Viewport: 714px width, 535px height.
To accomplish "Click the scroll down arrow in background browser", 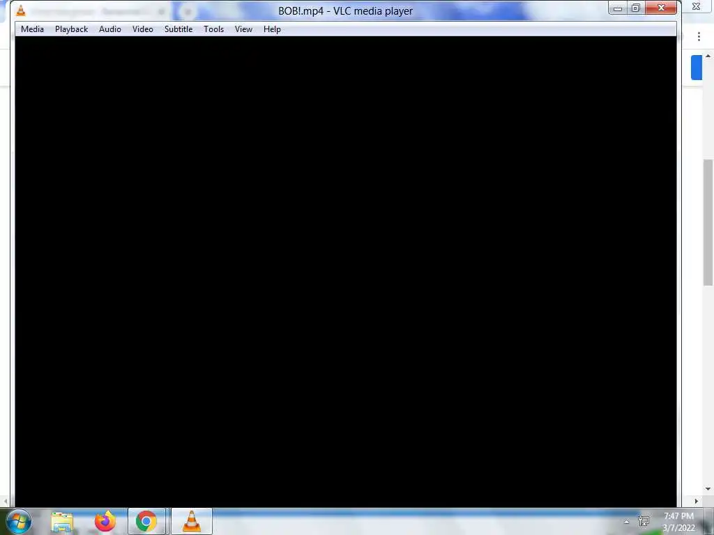I will (x=708, y=489).
